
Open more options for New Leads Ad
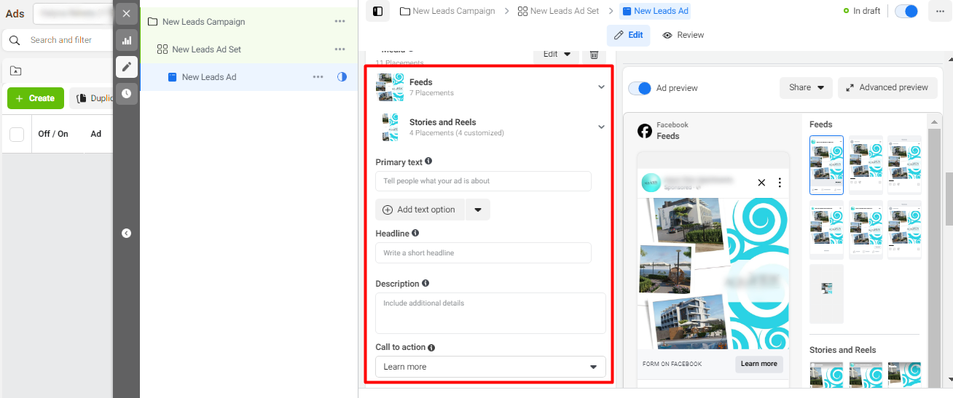click(x=318, y=77)
